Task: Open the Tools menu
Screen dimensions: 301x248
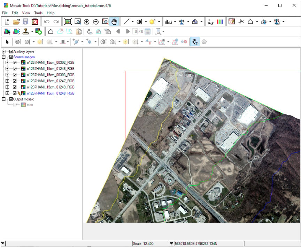Action: click(38, 13)
